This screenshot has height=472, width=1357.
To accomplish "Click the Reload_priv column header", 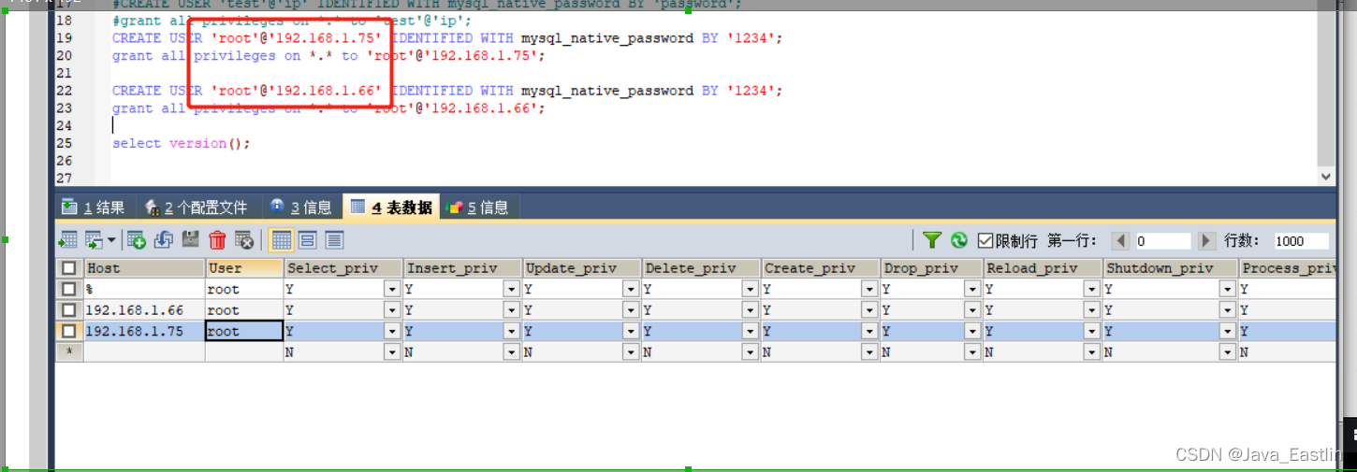I will [x=1042, y=268].
